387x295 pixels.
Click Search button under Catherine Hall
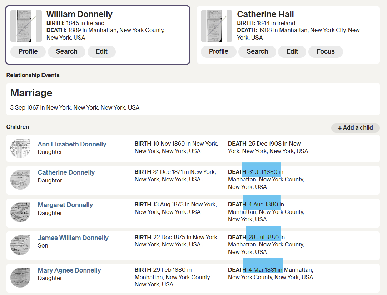[x=257, y=51]
